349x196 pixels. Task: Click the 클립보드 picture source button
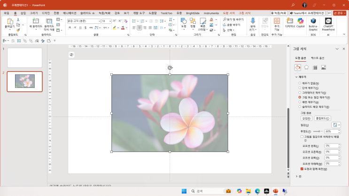[323, 118]
